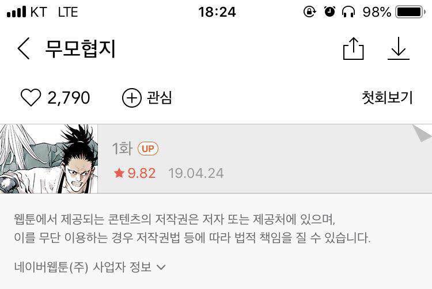Expand 네이버웹툰(주) 사업자 정보 chevron
This screenshot has height=289, width=432.
pyautogui.click(x=161, y=267)
